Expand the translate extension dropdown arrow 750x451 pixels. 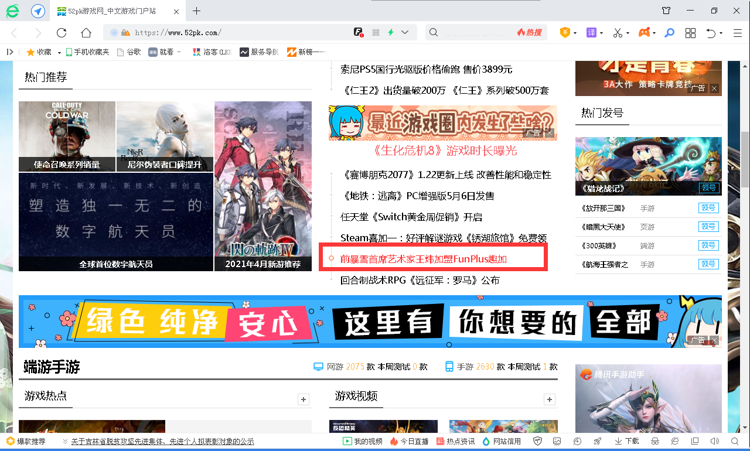pyautogui.click(x=601, y=33)
